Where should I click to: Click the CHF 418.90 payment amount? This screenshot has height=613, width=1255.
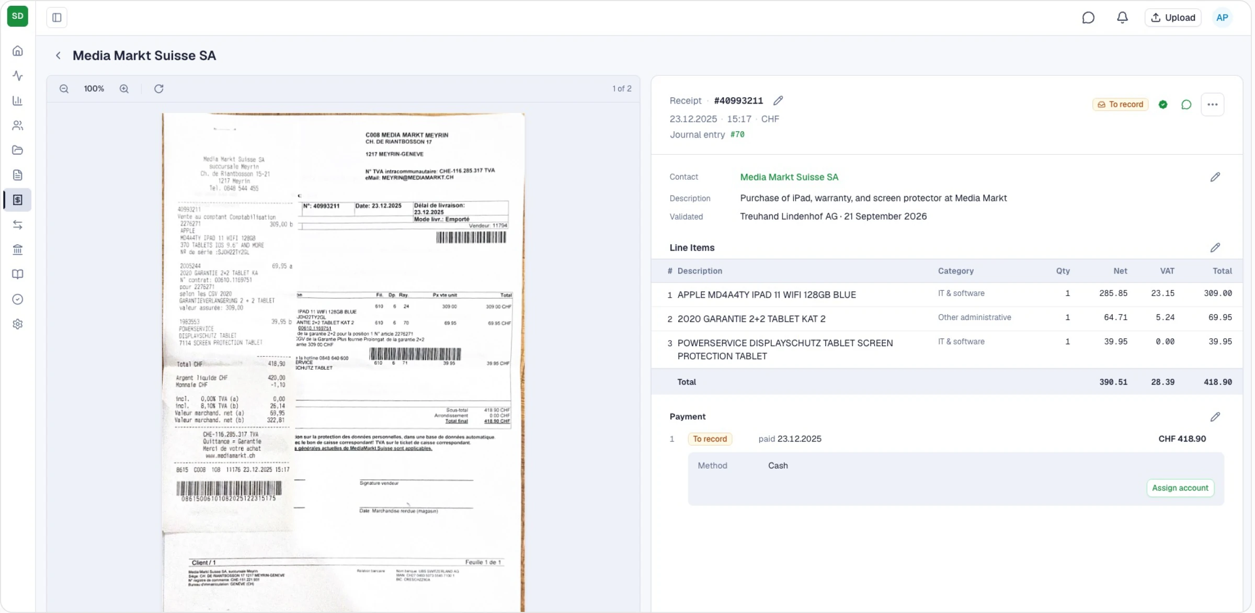[1182, 439]
